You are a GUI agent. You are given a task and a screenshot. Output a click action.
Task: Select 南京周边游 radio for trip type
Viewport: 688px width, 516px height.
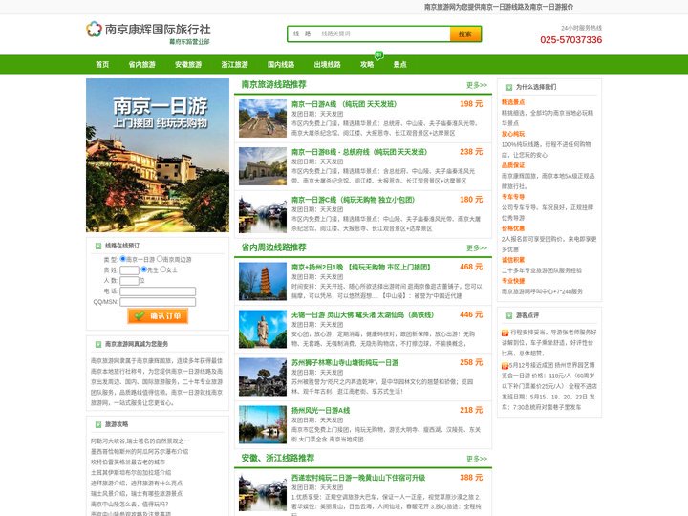(160, 259)
